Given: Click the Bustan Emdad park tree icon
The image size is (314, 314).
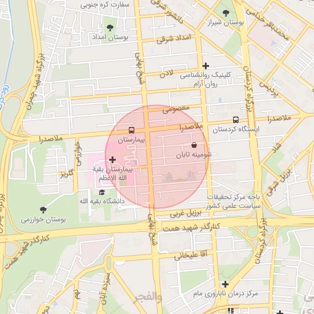Looking at the screenshot, I should click(110, 28).
